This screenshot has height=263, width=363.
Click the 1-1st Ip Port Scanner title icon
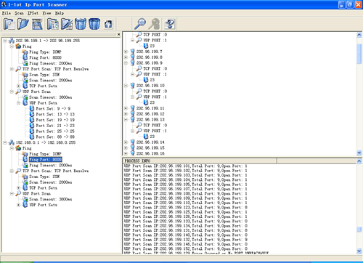pyautogui.click(x=4, y=4)
